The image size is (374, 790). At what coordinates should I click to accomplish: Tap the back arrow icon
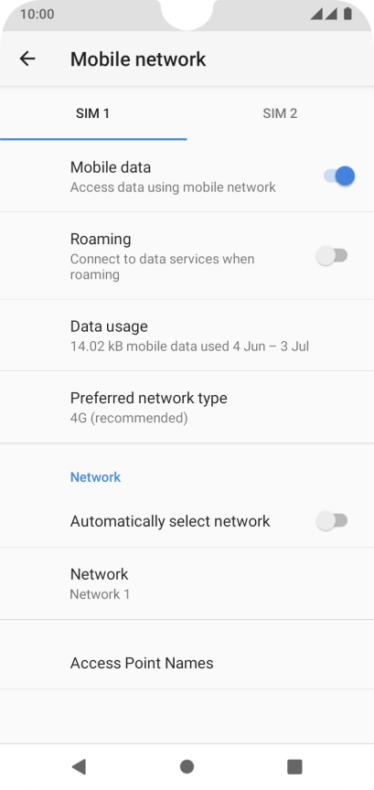[x=27, y=59]
